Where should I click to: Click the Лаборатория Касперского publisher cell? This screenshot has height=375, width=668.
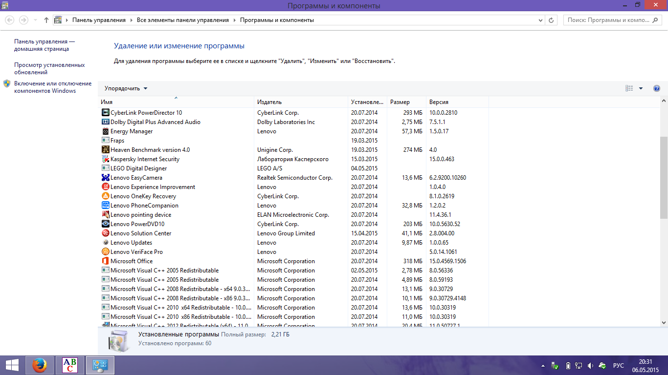pyautogui.click(x=293, y=159)
